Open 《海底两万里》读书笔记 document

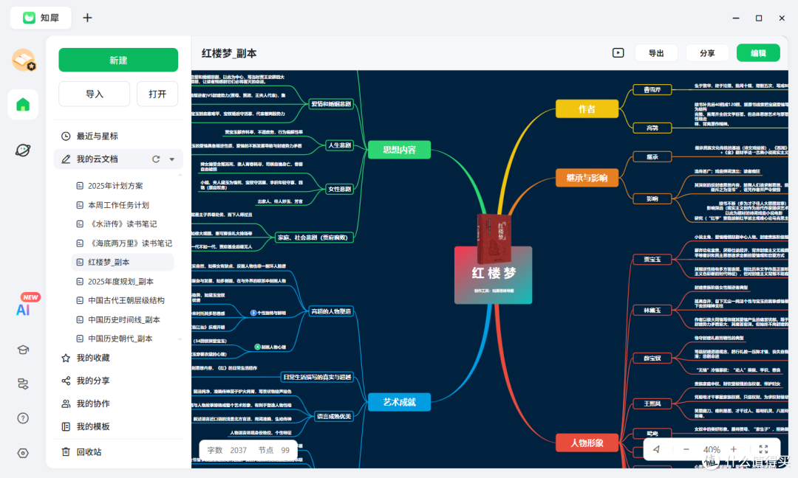(x=123, y=243)
